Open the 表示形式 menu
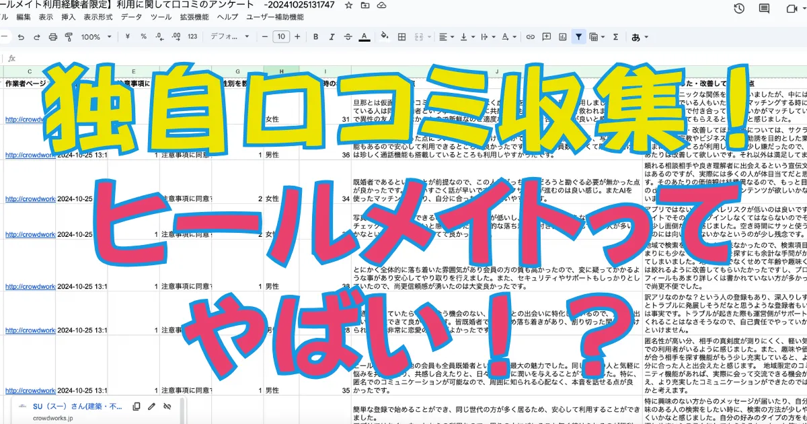 [98, 17]
